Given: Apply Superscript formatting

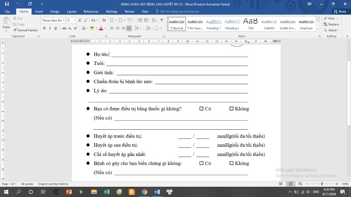Looking at the screenshot, I should pyautogui.click(x=76, y=28).
